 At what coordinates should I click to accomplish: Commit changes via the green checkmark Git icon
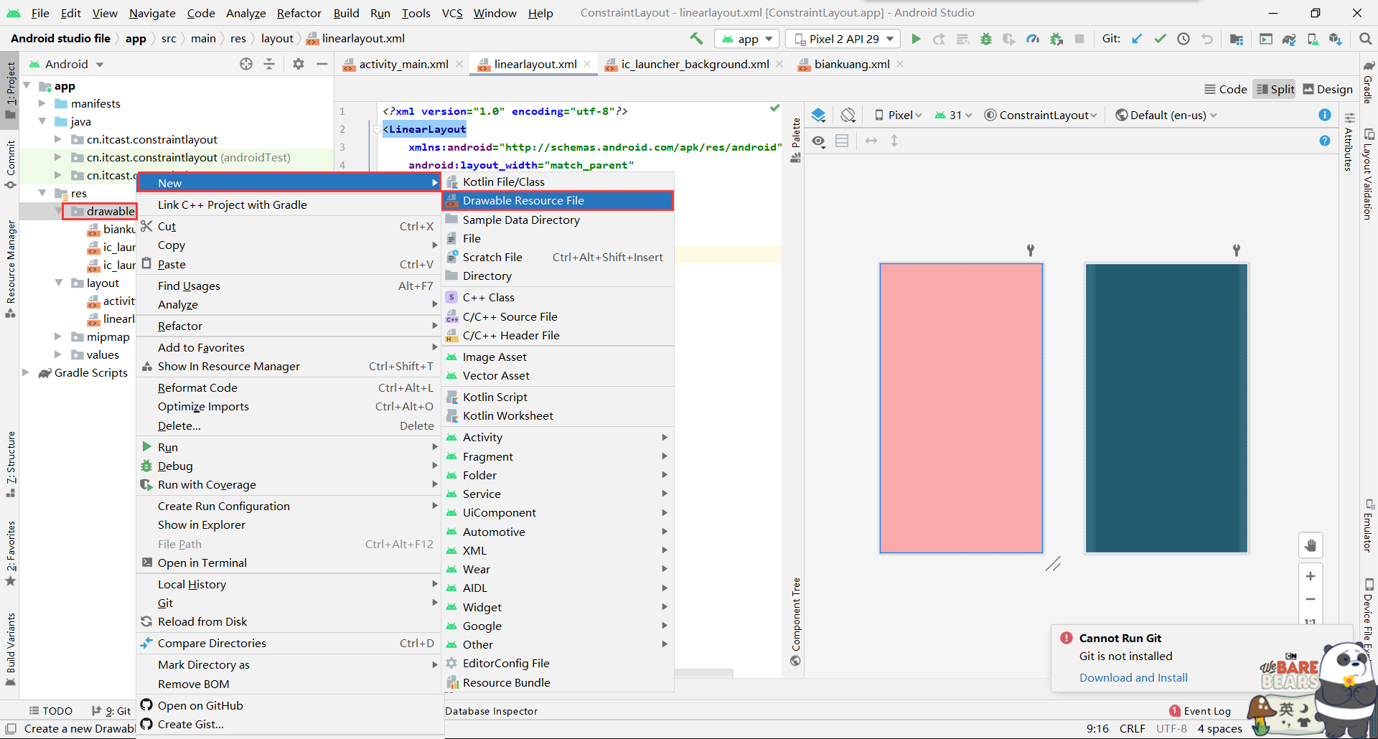point(1160,39)
